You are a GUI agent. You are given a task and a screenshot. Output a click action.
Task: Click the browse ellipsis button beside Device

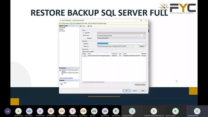pos(144,36)
